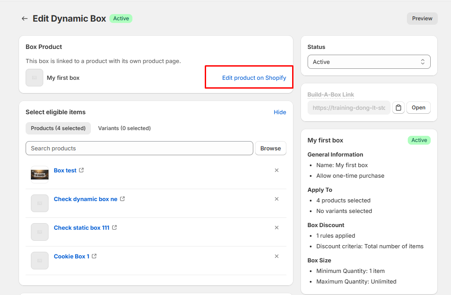Hide the Select eligible items section
Image resolution: width=451 pixels, height=295 pixels.
[x=280, y=112]
